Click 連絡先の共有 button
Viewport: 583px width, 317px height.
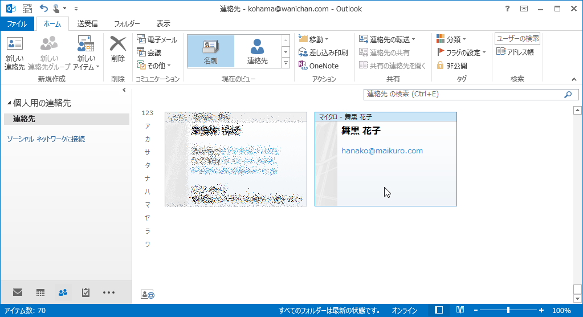(385, 52)
